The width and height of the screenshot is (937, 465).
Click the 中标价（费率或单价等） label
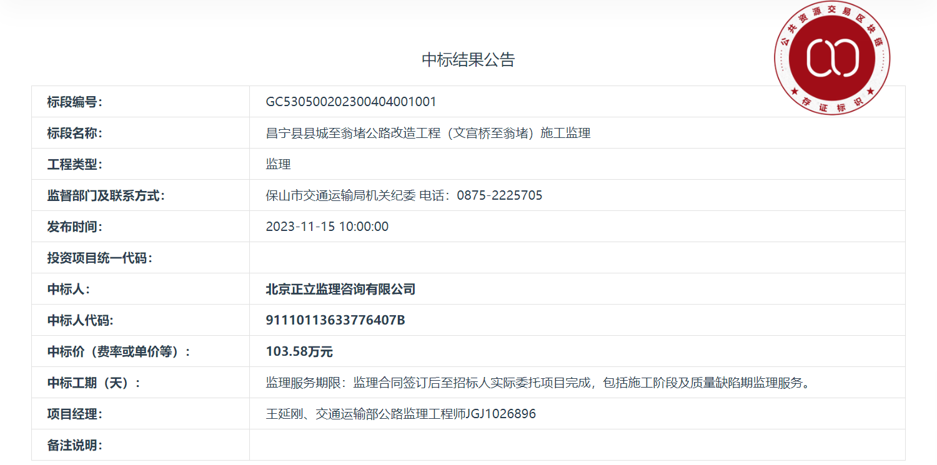click(x=119, y=351)
